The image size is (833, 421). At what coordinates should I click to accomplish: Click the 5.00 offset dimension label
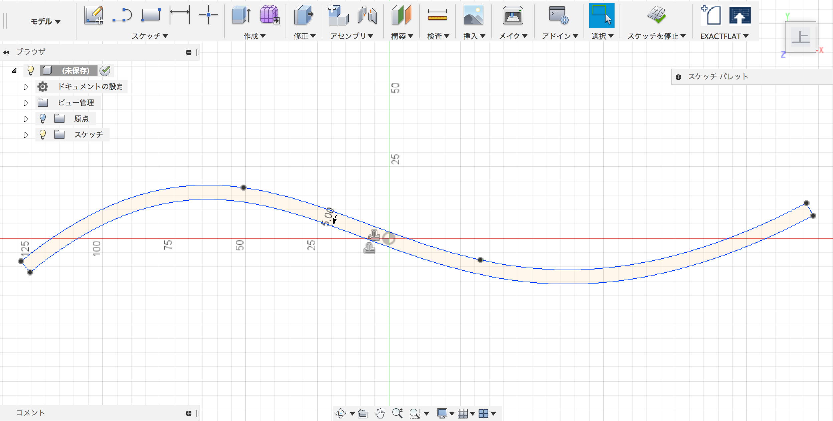point(328,217)
